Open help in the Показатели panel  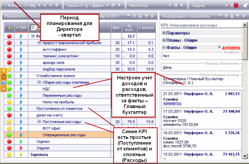pos(146,16)
